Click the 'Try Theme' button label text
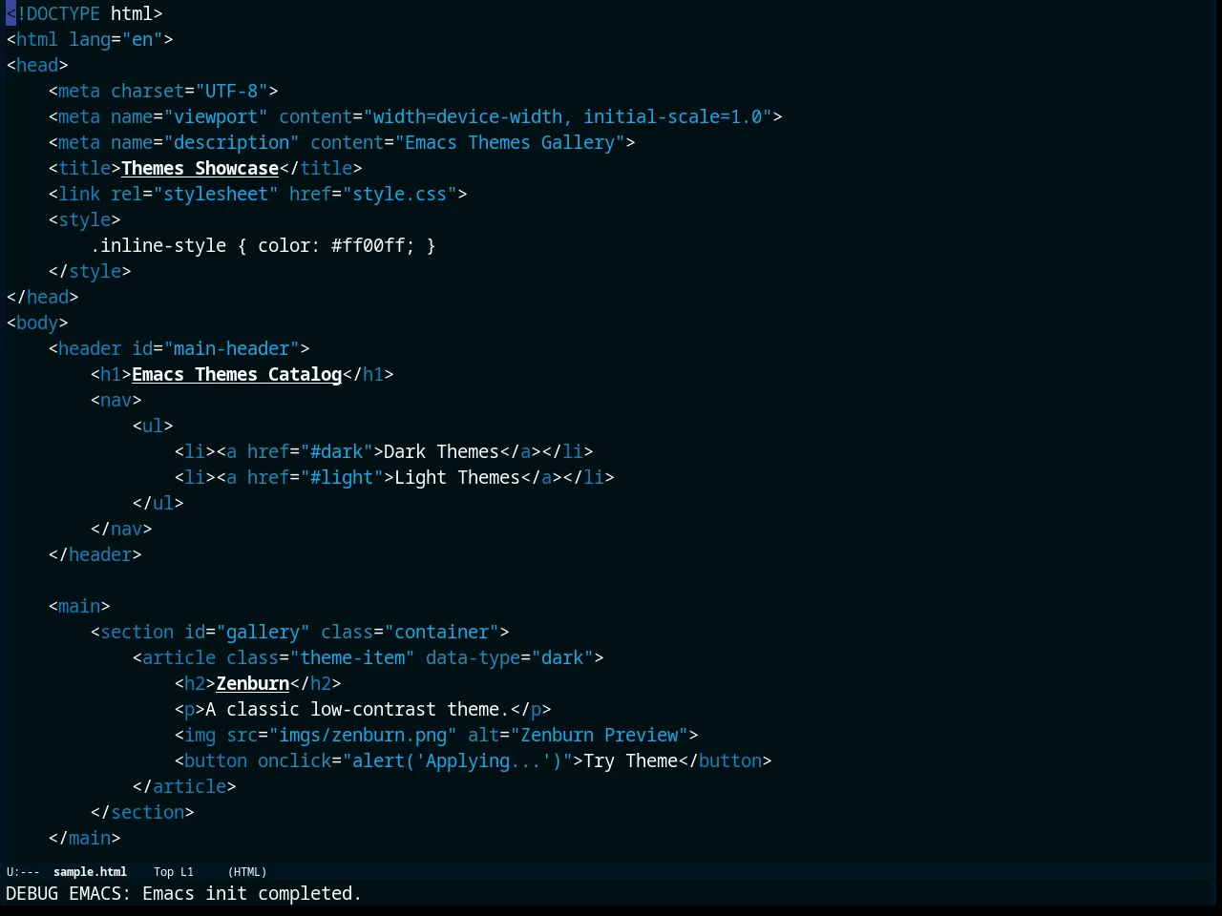 click(630, 761)
